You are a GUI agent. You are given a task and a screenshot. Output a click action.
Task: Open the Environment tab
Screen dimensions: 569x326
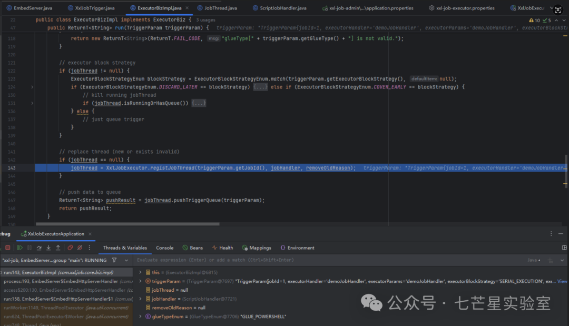click(297, 248)
